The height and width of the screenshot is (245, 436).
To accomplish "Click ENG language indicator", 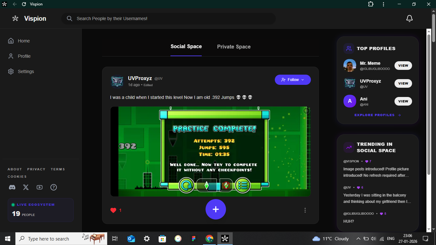I will (x=391, y=239).
